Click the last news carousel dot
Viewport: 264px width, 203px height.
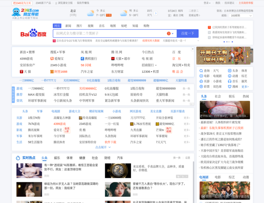(x=232, y=42)
